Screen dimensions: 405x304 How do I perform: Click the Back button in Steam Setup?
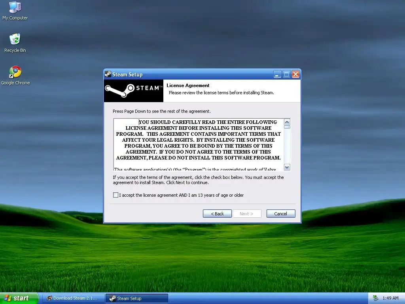(217, 213)
